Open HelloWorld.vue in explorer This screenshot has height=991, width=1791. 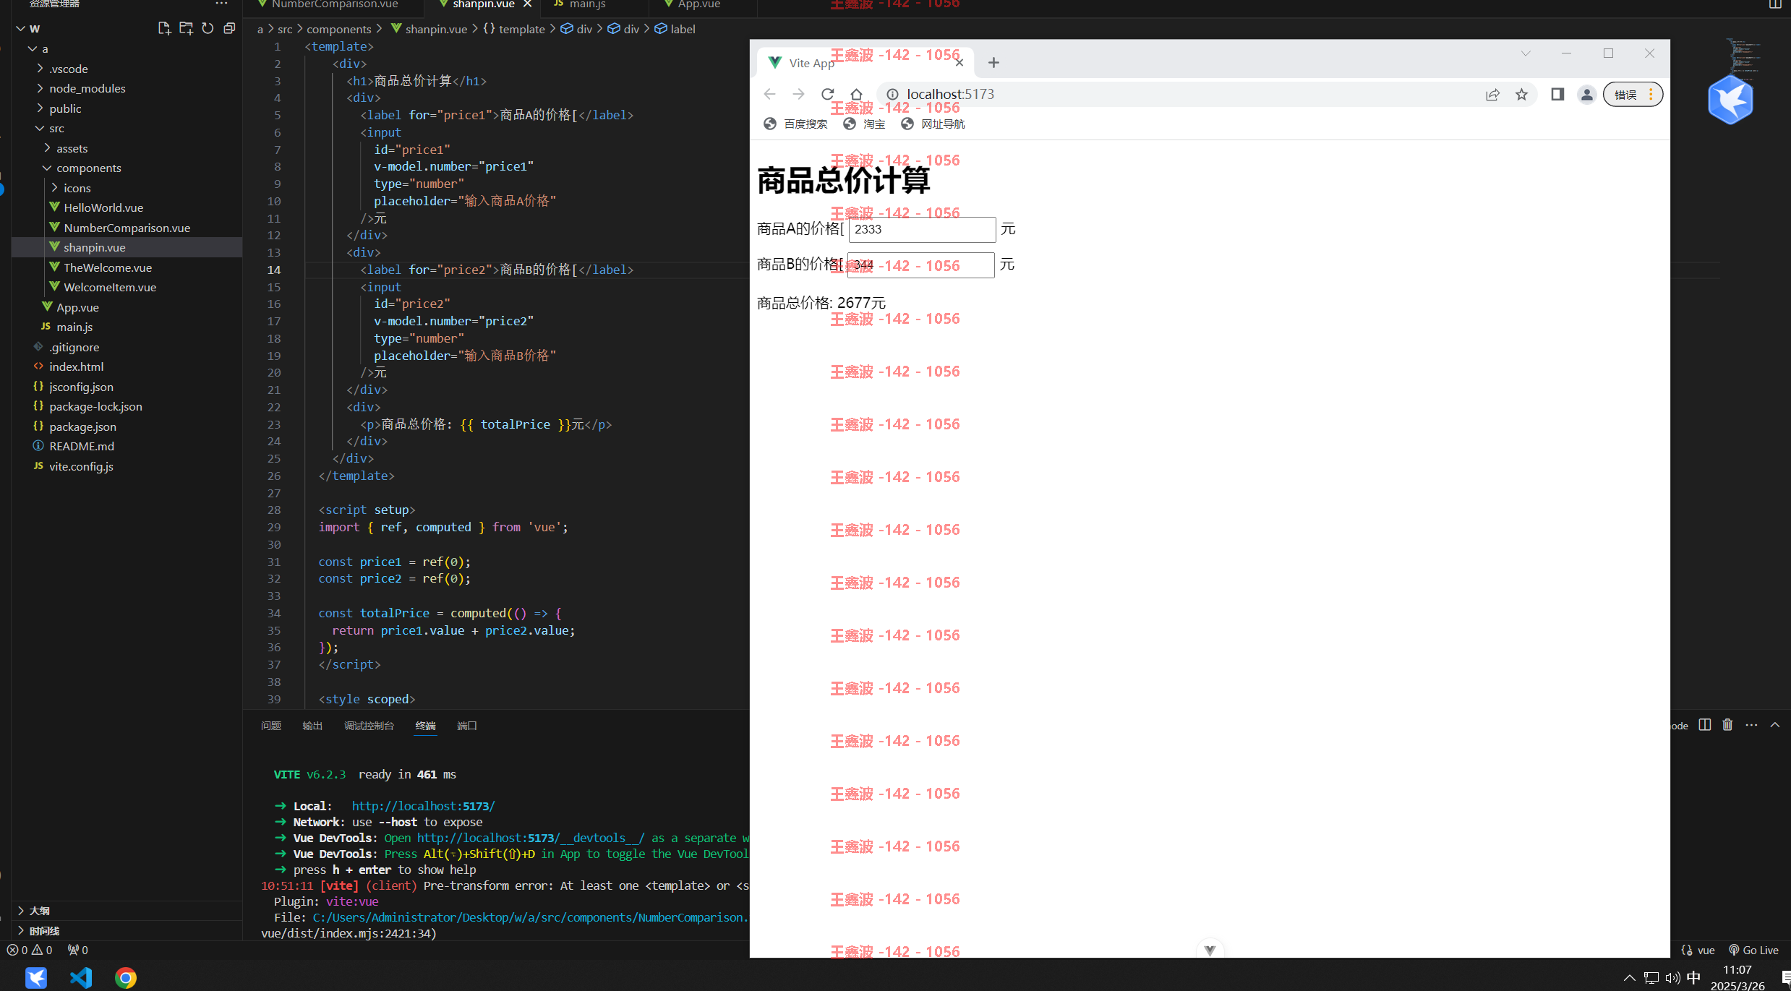[x=103, y=207]
